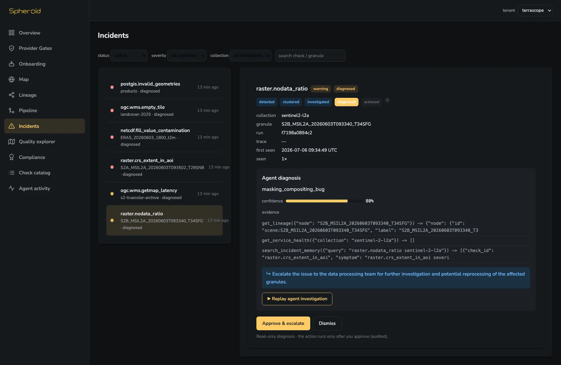Click the Overview grid icon
The width and height of the screenshot is (561, 365).
tap(12, 33)
